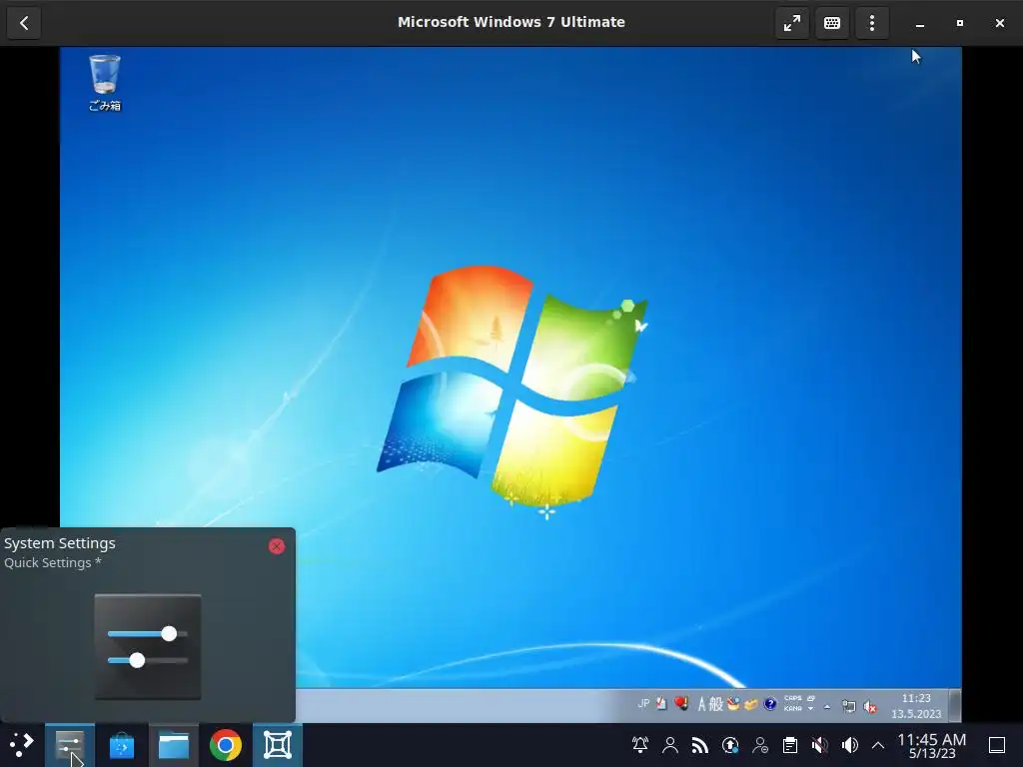Open the keyboard shortcuts sender button

point(832,23)
